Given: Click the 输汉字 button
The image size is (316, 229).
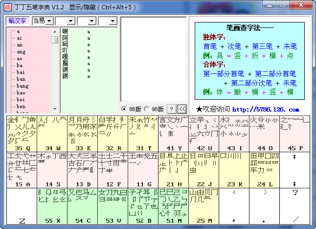Looking at the screenshot, I should point(18,21).
